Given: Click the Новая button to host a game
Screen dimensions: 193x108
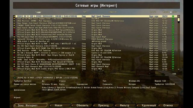Looking at the screenshot, I should (60, 105).
